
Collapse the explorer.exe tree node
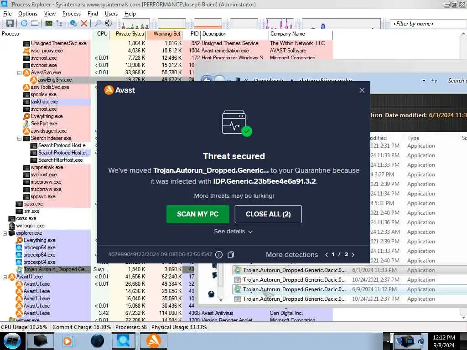(x=5, y=233)
